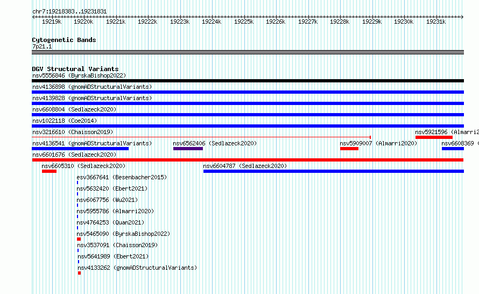The height and width of the screenshot is (294, 479).
Task: Select the blue nsv6608369 variant bar
Action: 453,149
